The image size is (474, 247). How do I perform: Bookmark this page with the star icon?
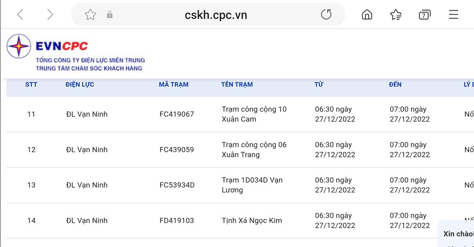(x=90, y=15)
